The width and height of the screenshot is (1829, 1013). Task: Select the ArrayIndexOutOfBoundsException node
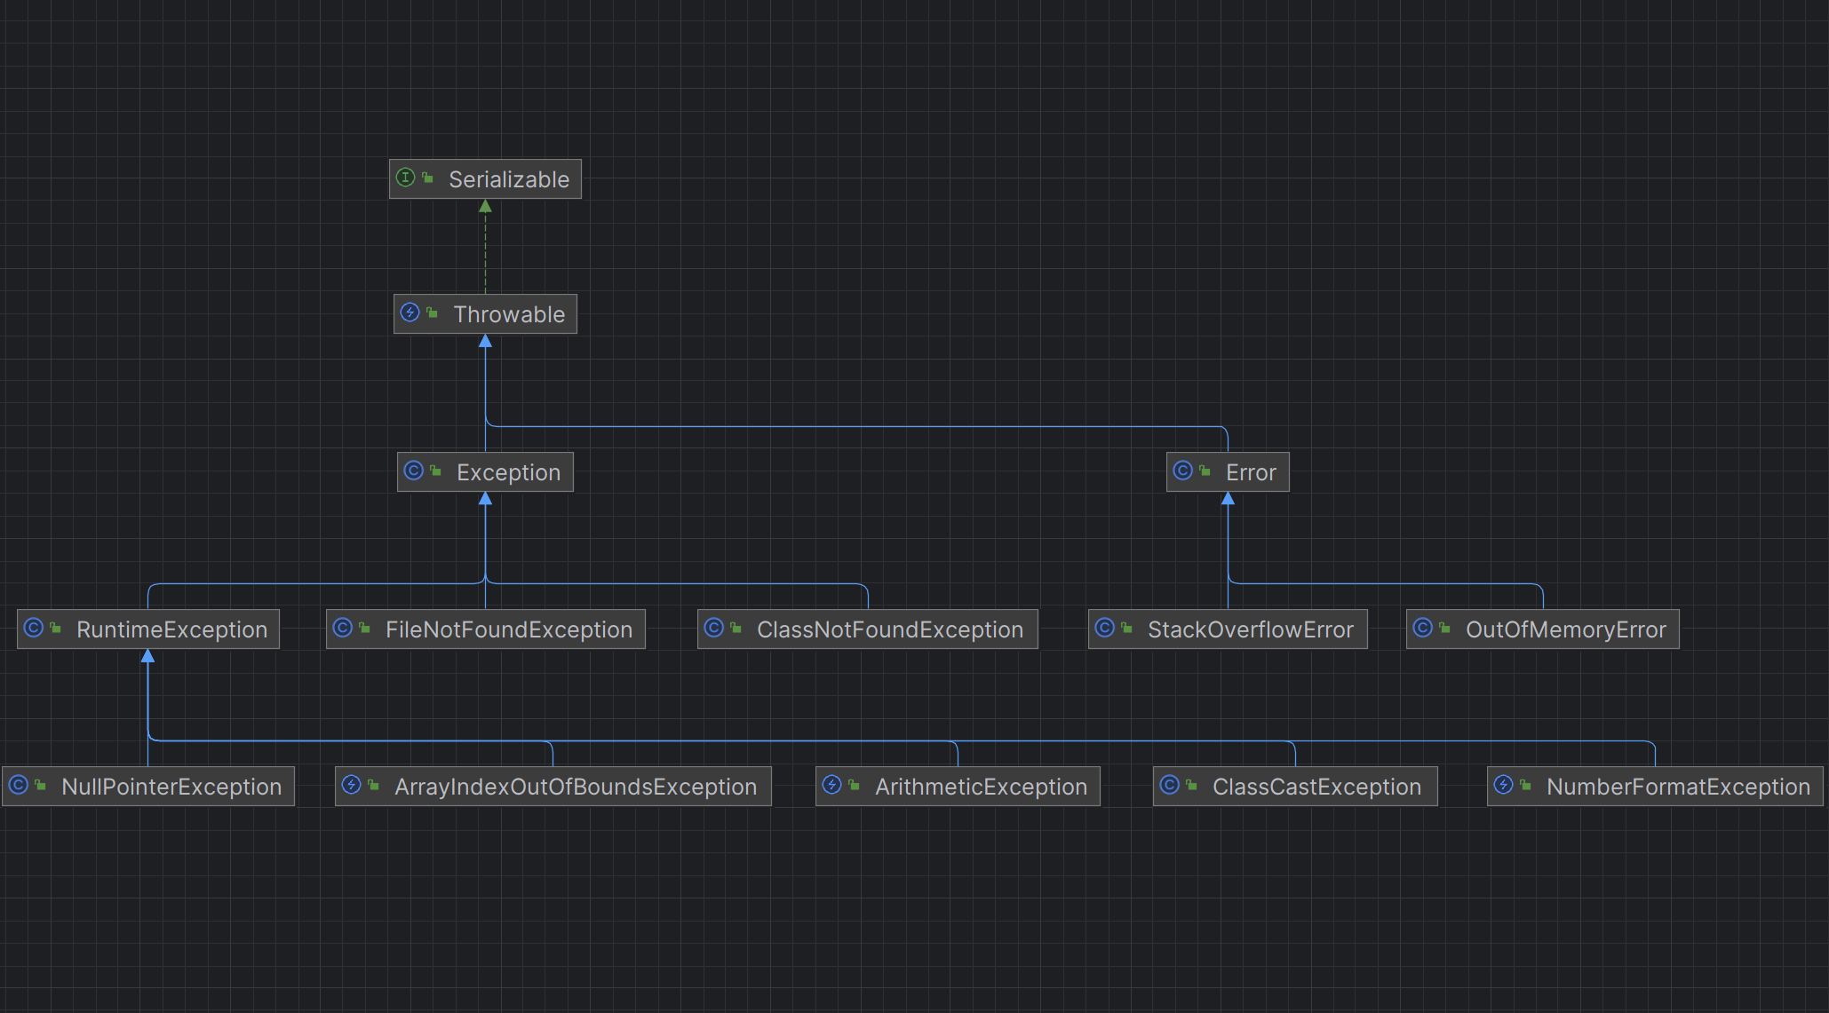coord(553,787)
